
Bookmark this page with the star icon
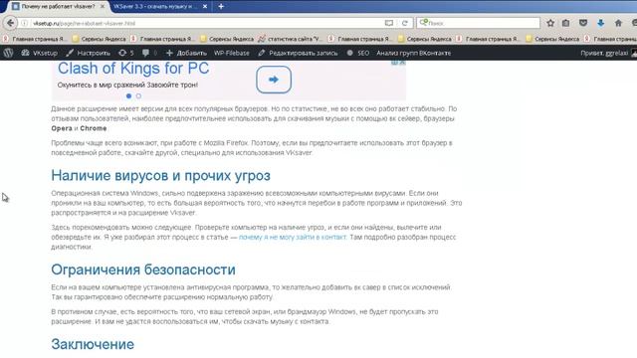pos(550,23)
